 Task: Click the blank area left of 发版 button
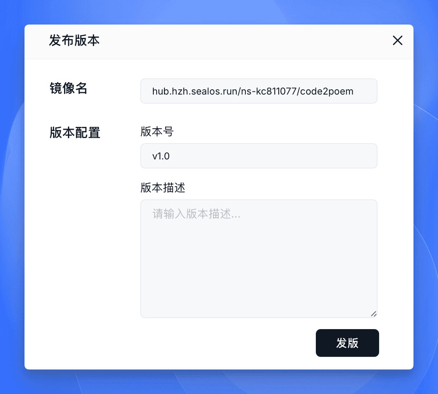(x=223, y=343)
